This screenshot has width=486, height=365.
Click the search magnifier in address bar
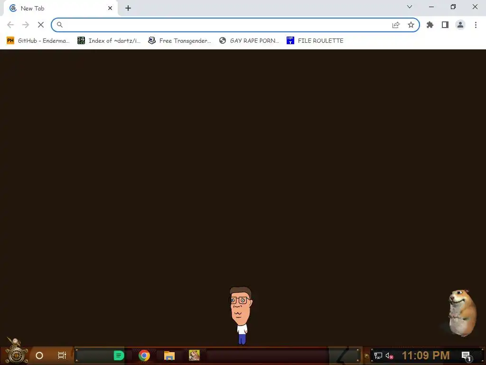click(59, 25)
